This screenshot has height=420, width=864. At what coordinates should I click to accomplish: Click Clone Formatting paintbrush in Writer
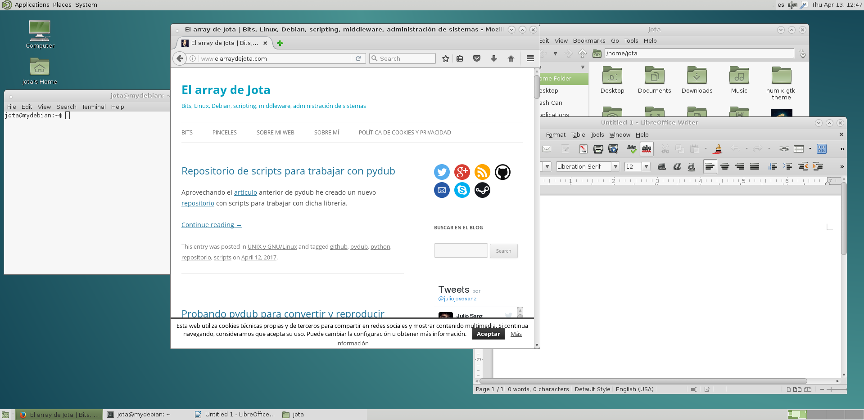pyautogui.click(x=718, y=149)
